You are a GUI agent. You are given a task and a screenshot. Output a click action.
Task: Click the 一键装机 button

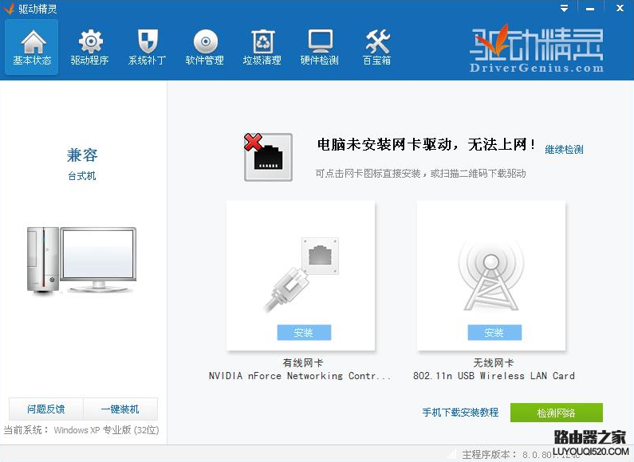tap(120, 409)
